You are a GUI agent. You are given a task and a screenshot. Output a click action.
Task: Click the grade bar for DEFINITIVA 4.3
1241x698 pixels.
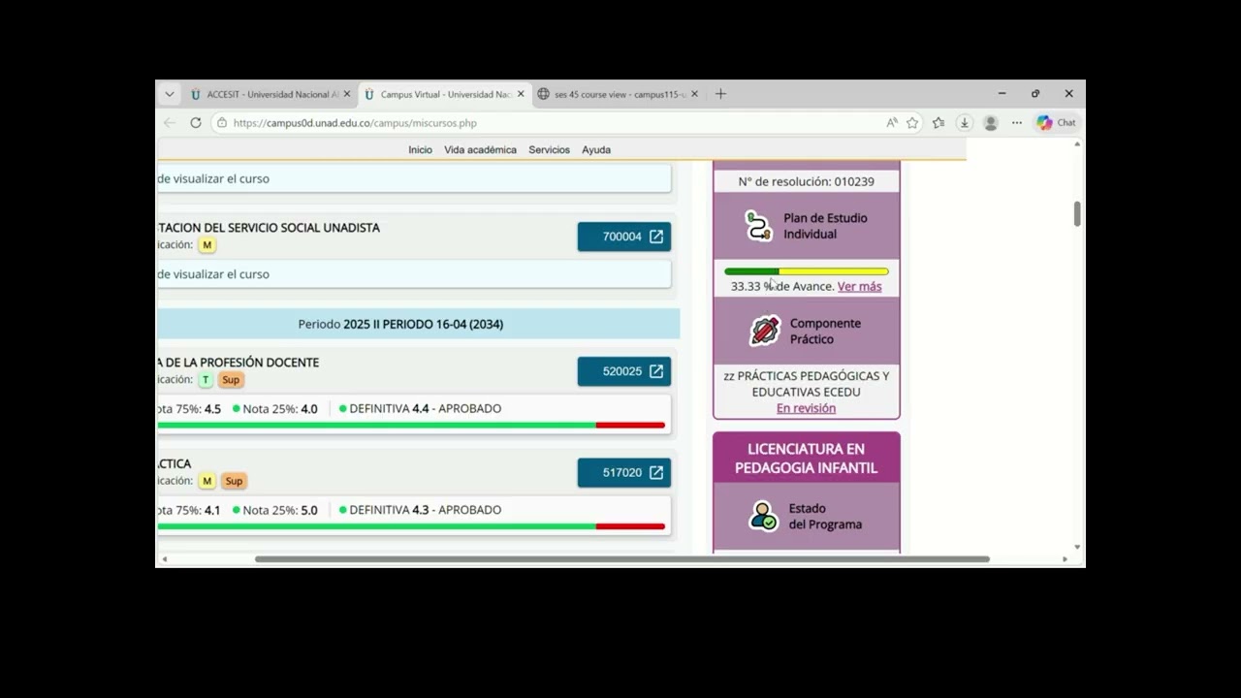tap(411, 526)
